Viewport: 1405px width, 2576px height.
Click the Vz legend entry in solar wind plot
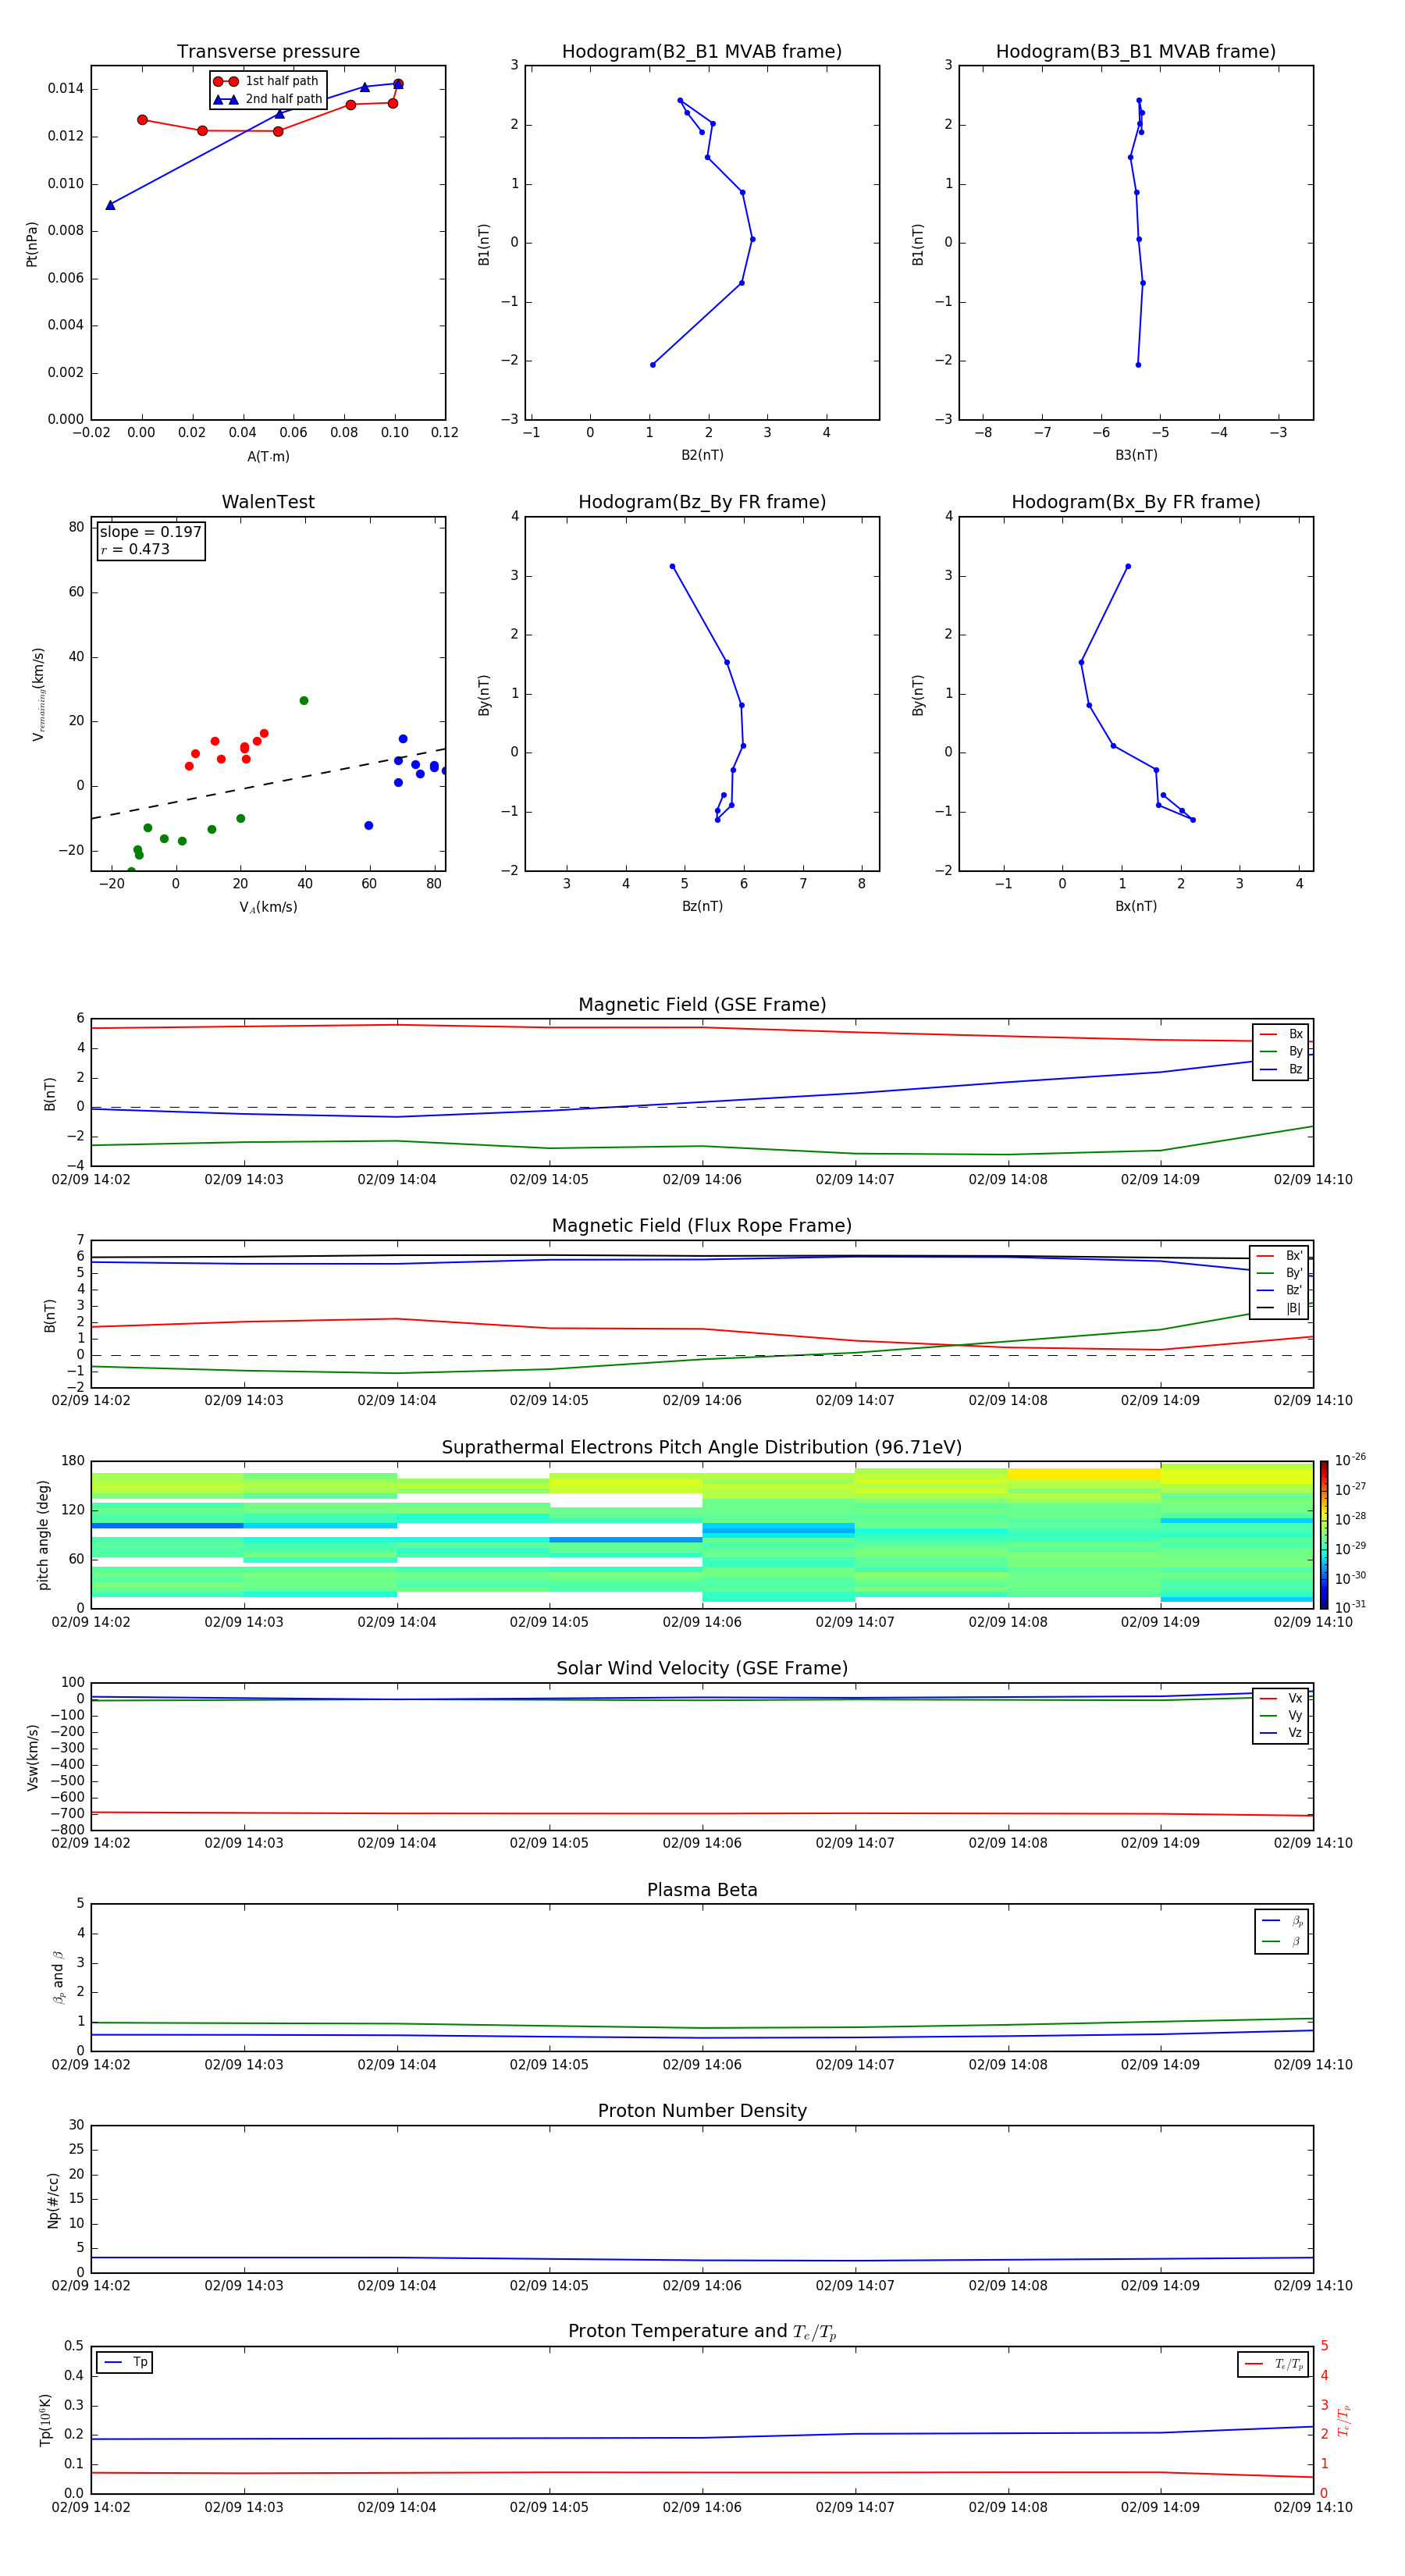pyautogui.click(x=1281, y=1732)
